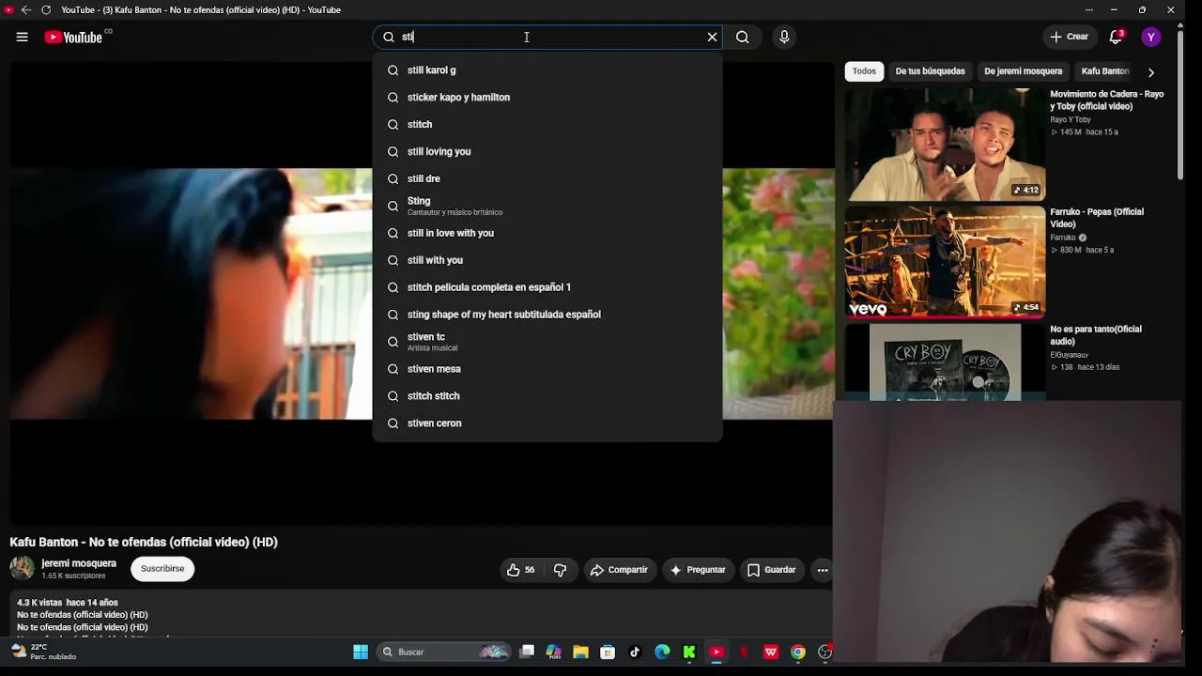Image resolution: width=1202 pixels, height=676 pixels.
Task: Select the 'stiven tc' artist suggestion
Action: 547,342
